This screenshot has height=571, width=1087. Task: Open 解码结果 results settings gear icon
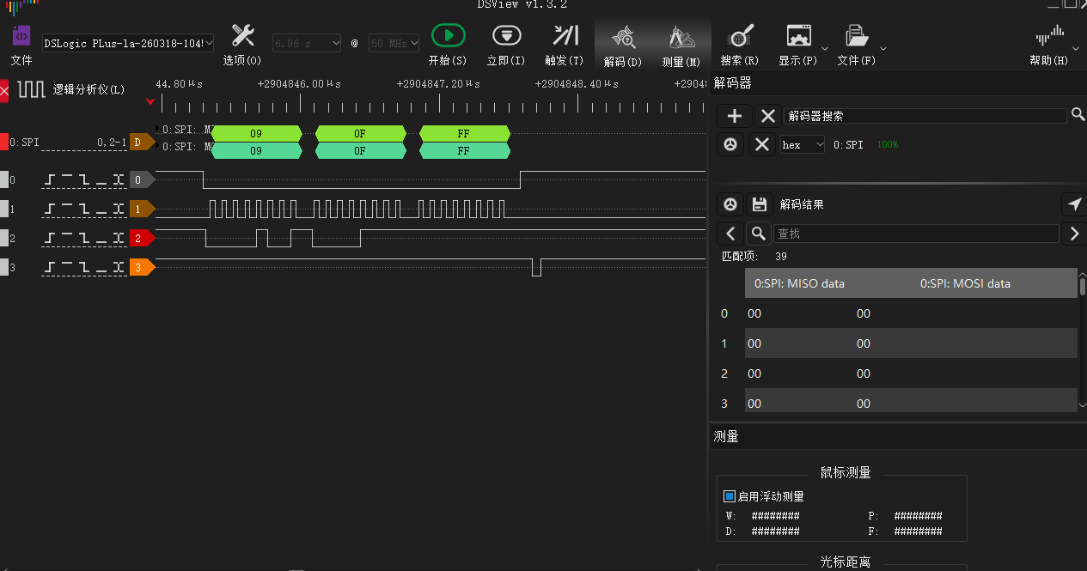730,204
